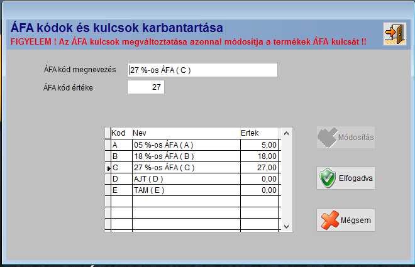This screenshot has height=267, width=415.
Task: Click the grey checkmark icon on Módosítás
Action: 328,137
